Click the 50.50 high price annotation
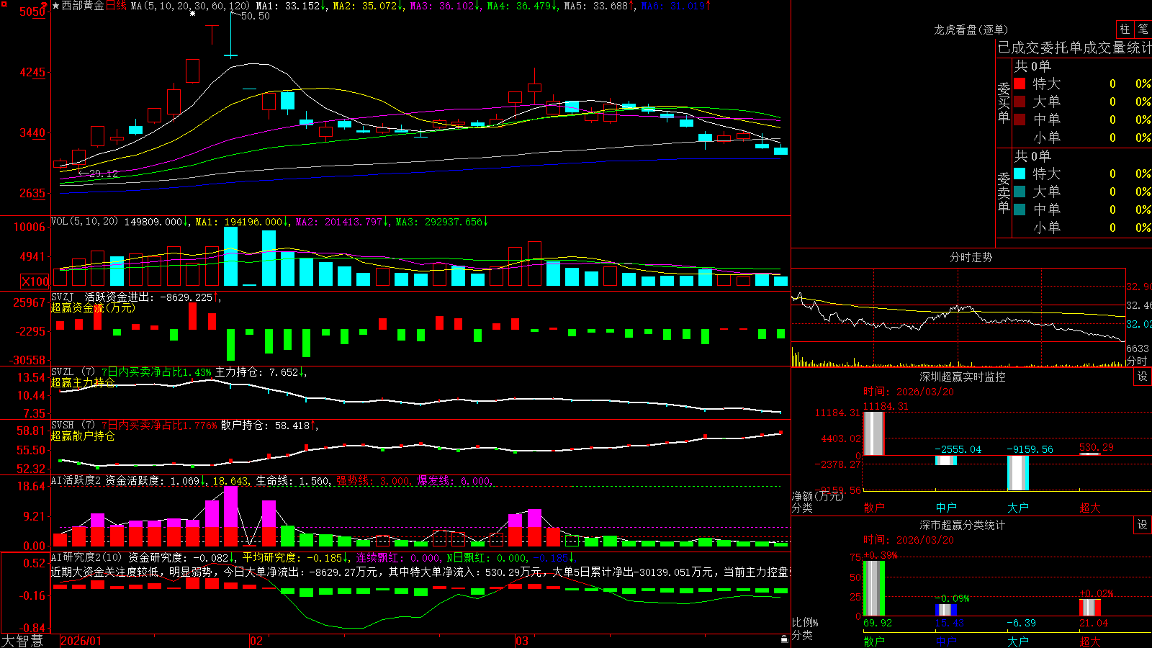Image resolution: width=1152 pixels, height=648 pixels. (x=256, y=16)
